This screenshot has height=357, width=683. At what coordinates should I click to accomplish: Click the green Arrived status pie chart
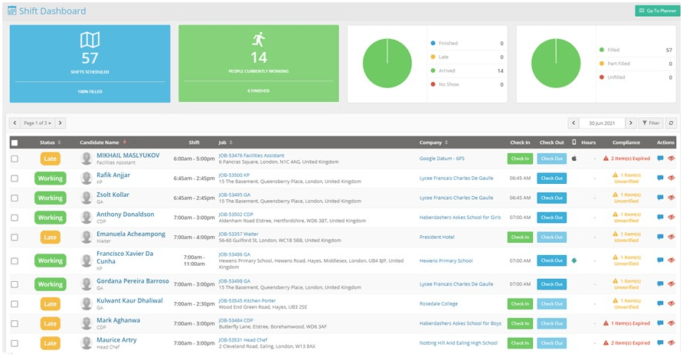coord(387,64)
